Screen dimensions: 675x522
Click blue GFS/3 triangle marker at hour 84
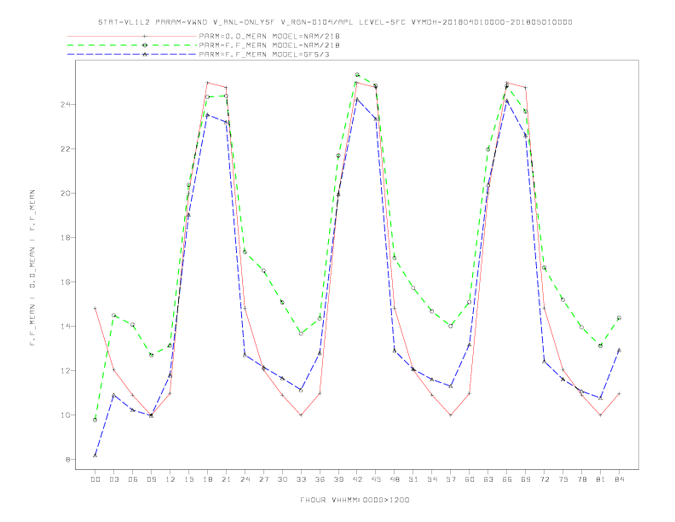(x=619, y=351)
